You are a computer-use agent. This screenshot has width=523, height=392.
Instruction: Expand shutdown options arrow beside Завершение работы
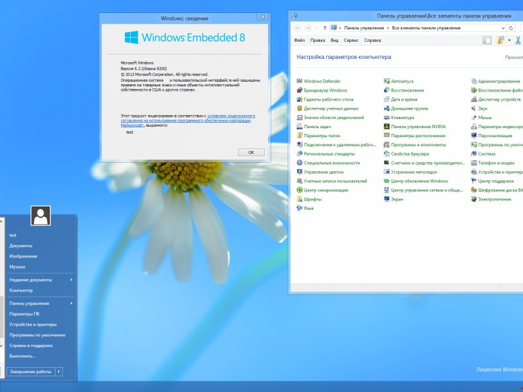coord(59,371)
